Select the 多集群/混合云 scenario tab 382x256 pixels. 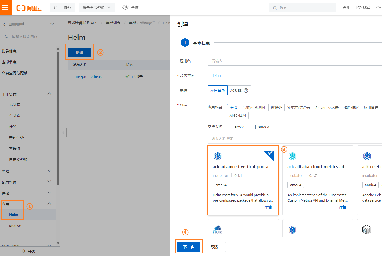(x=298, y=108)
